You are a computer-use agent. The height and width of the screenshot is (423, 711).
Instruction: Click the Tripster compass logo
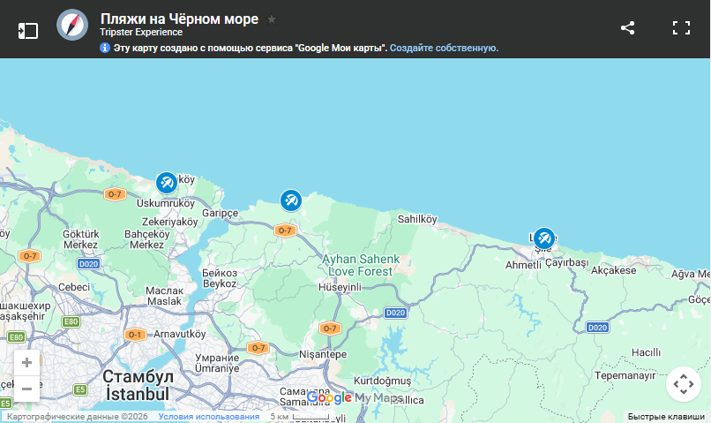pos(72,25)
